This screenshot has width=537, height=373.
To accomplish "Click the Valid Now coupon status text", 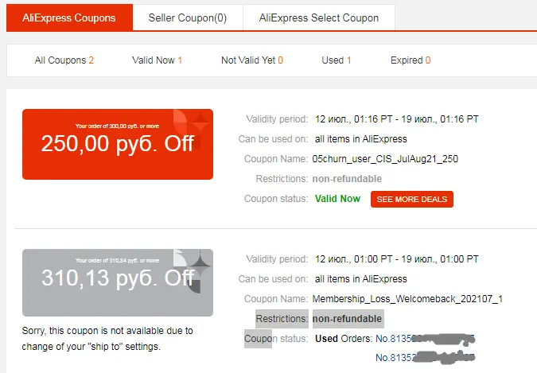I will [337, 199].
